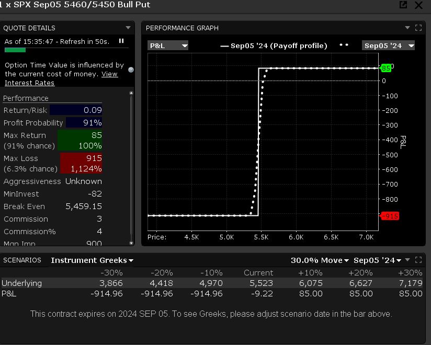Click the 5.5K price axis label

coord(261,237)
